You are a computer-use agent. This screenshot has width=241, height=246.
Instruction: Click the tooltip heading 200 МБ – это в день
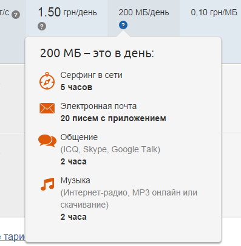tap(97, 54)
